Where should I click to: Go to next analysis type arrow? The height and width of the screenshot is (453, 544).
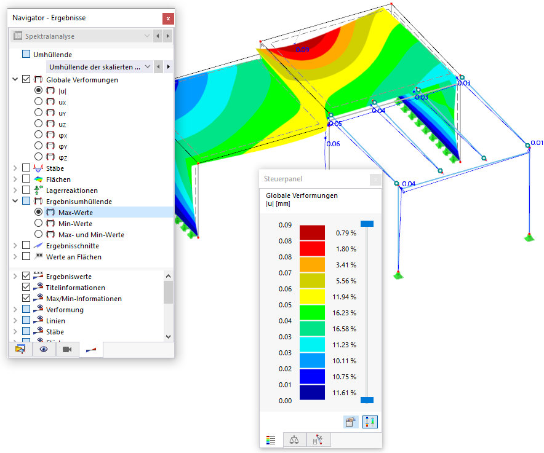point(168,36)
